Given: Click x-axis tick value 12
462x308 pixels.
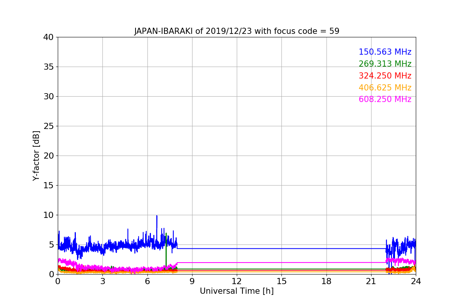Looking at the screenshot, I should 237,281.
